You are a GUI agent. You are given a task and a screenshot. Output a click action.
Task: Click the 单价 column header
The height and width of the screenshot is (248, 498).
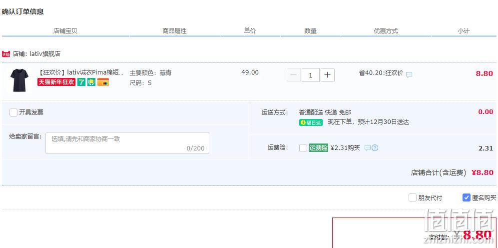250,31
